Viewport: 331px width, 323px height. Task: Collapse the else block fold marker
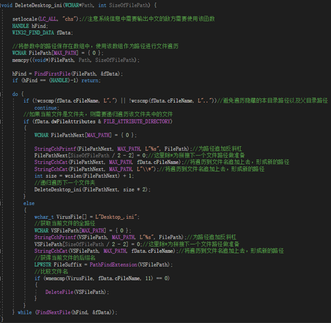point(1,203)
